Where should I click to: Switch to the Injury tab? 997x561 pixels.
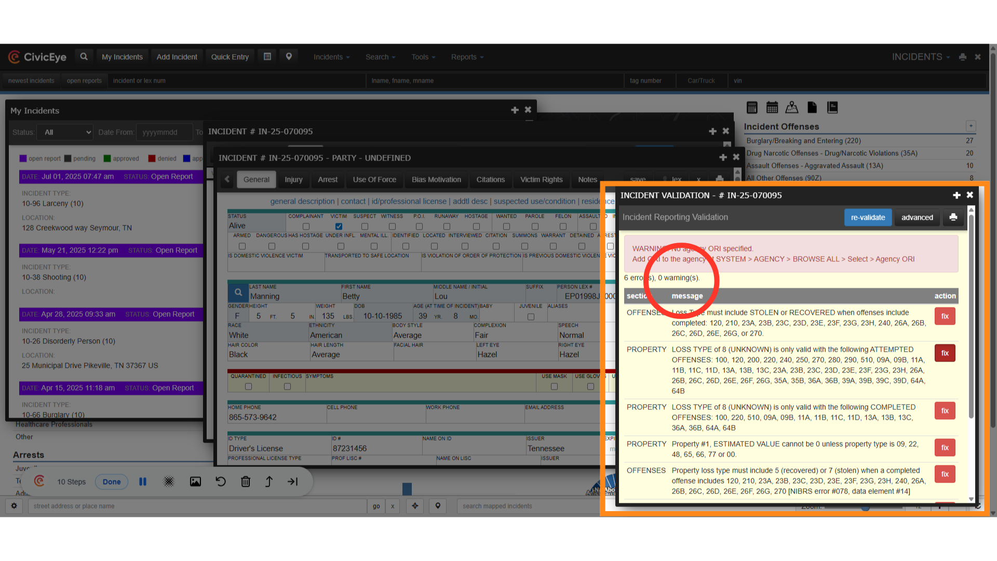pyautogui.click(x=293, y=180)
